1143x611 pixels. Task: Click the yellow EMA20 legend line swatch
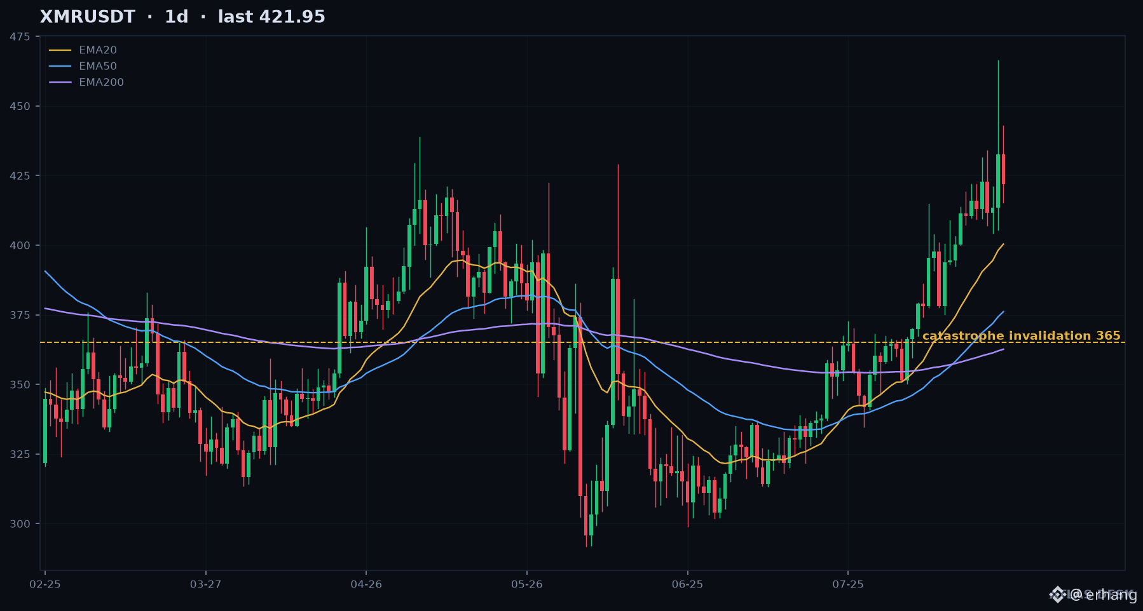[x=60, y=50]
